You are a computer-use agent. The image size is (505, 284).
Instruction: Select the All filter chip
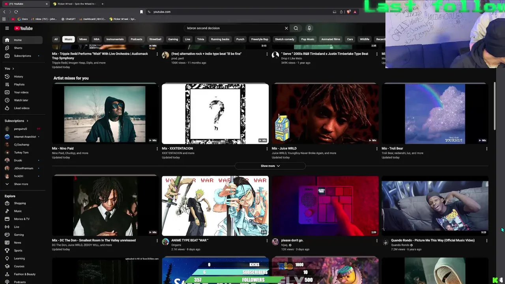56,39
